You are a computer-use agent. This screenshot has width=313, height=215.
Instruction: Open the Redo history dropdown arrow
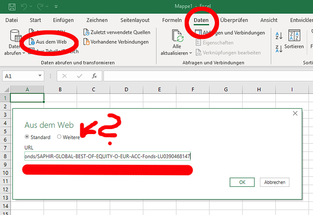point(47,7)
